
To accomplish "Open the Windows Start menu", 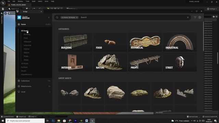I will (3, 121).
